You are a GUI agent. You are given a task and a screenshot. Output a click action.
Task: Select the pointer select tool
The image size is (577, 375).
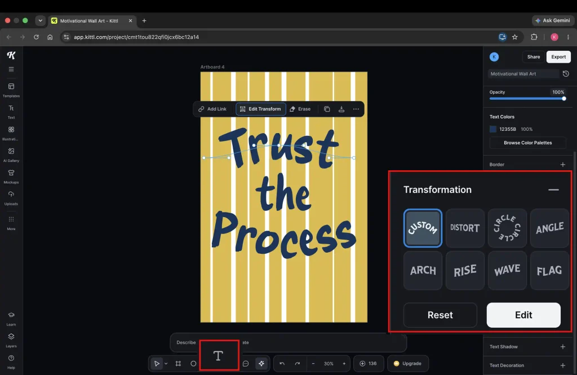[157, 364]
